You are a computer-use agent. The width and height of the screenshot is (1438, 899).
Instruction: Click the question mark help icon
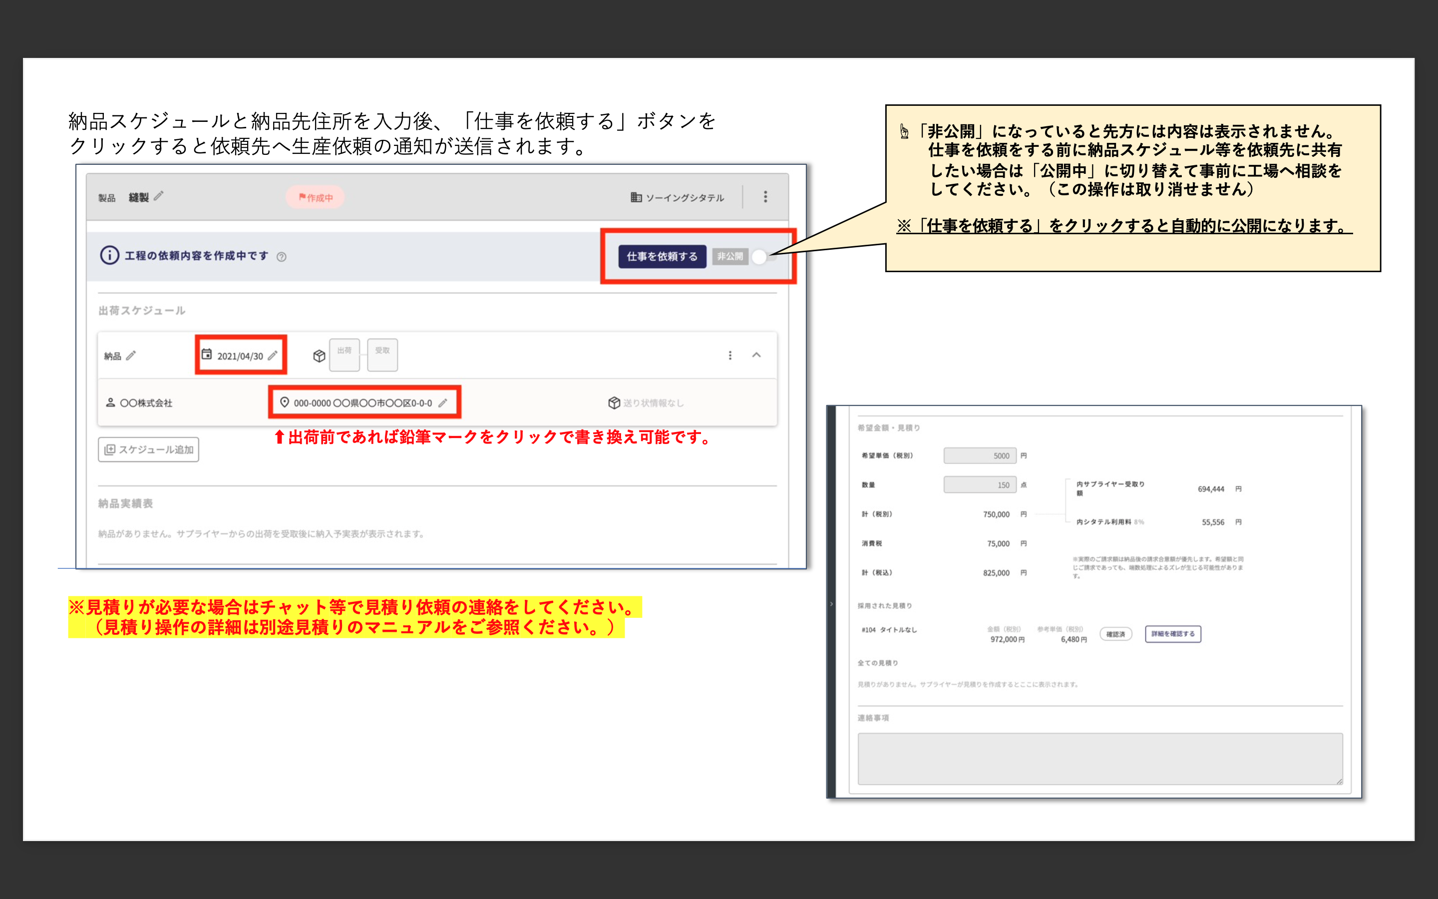click(x=282, y=257)
